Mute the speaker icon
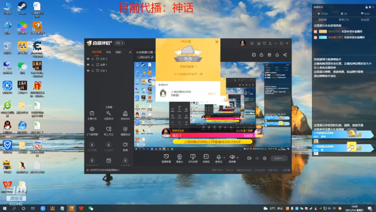The image size is (376, 212). [x=232, y=157]
